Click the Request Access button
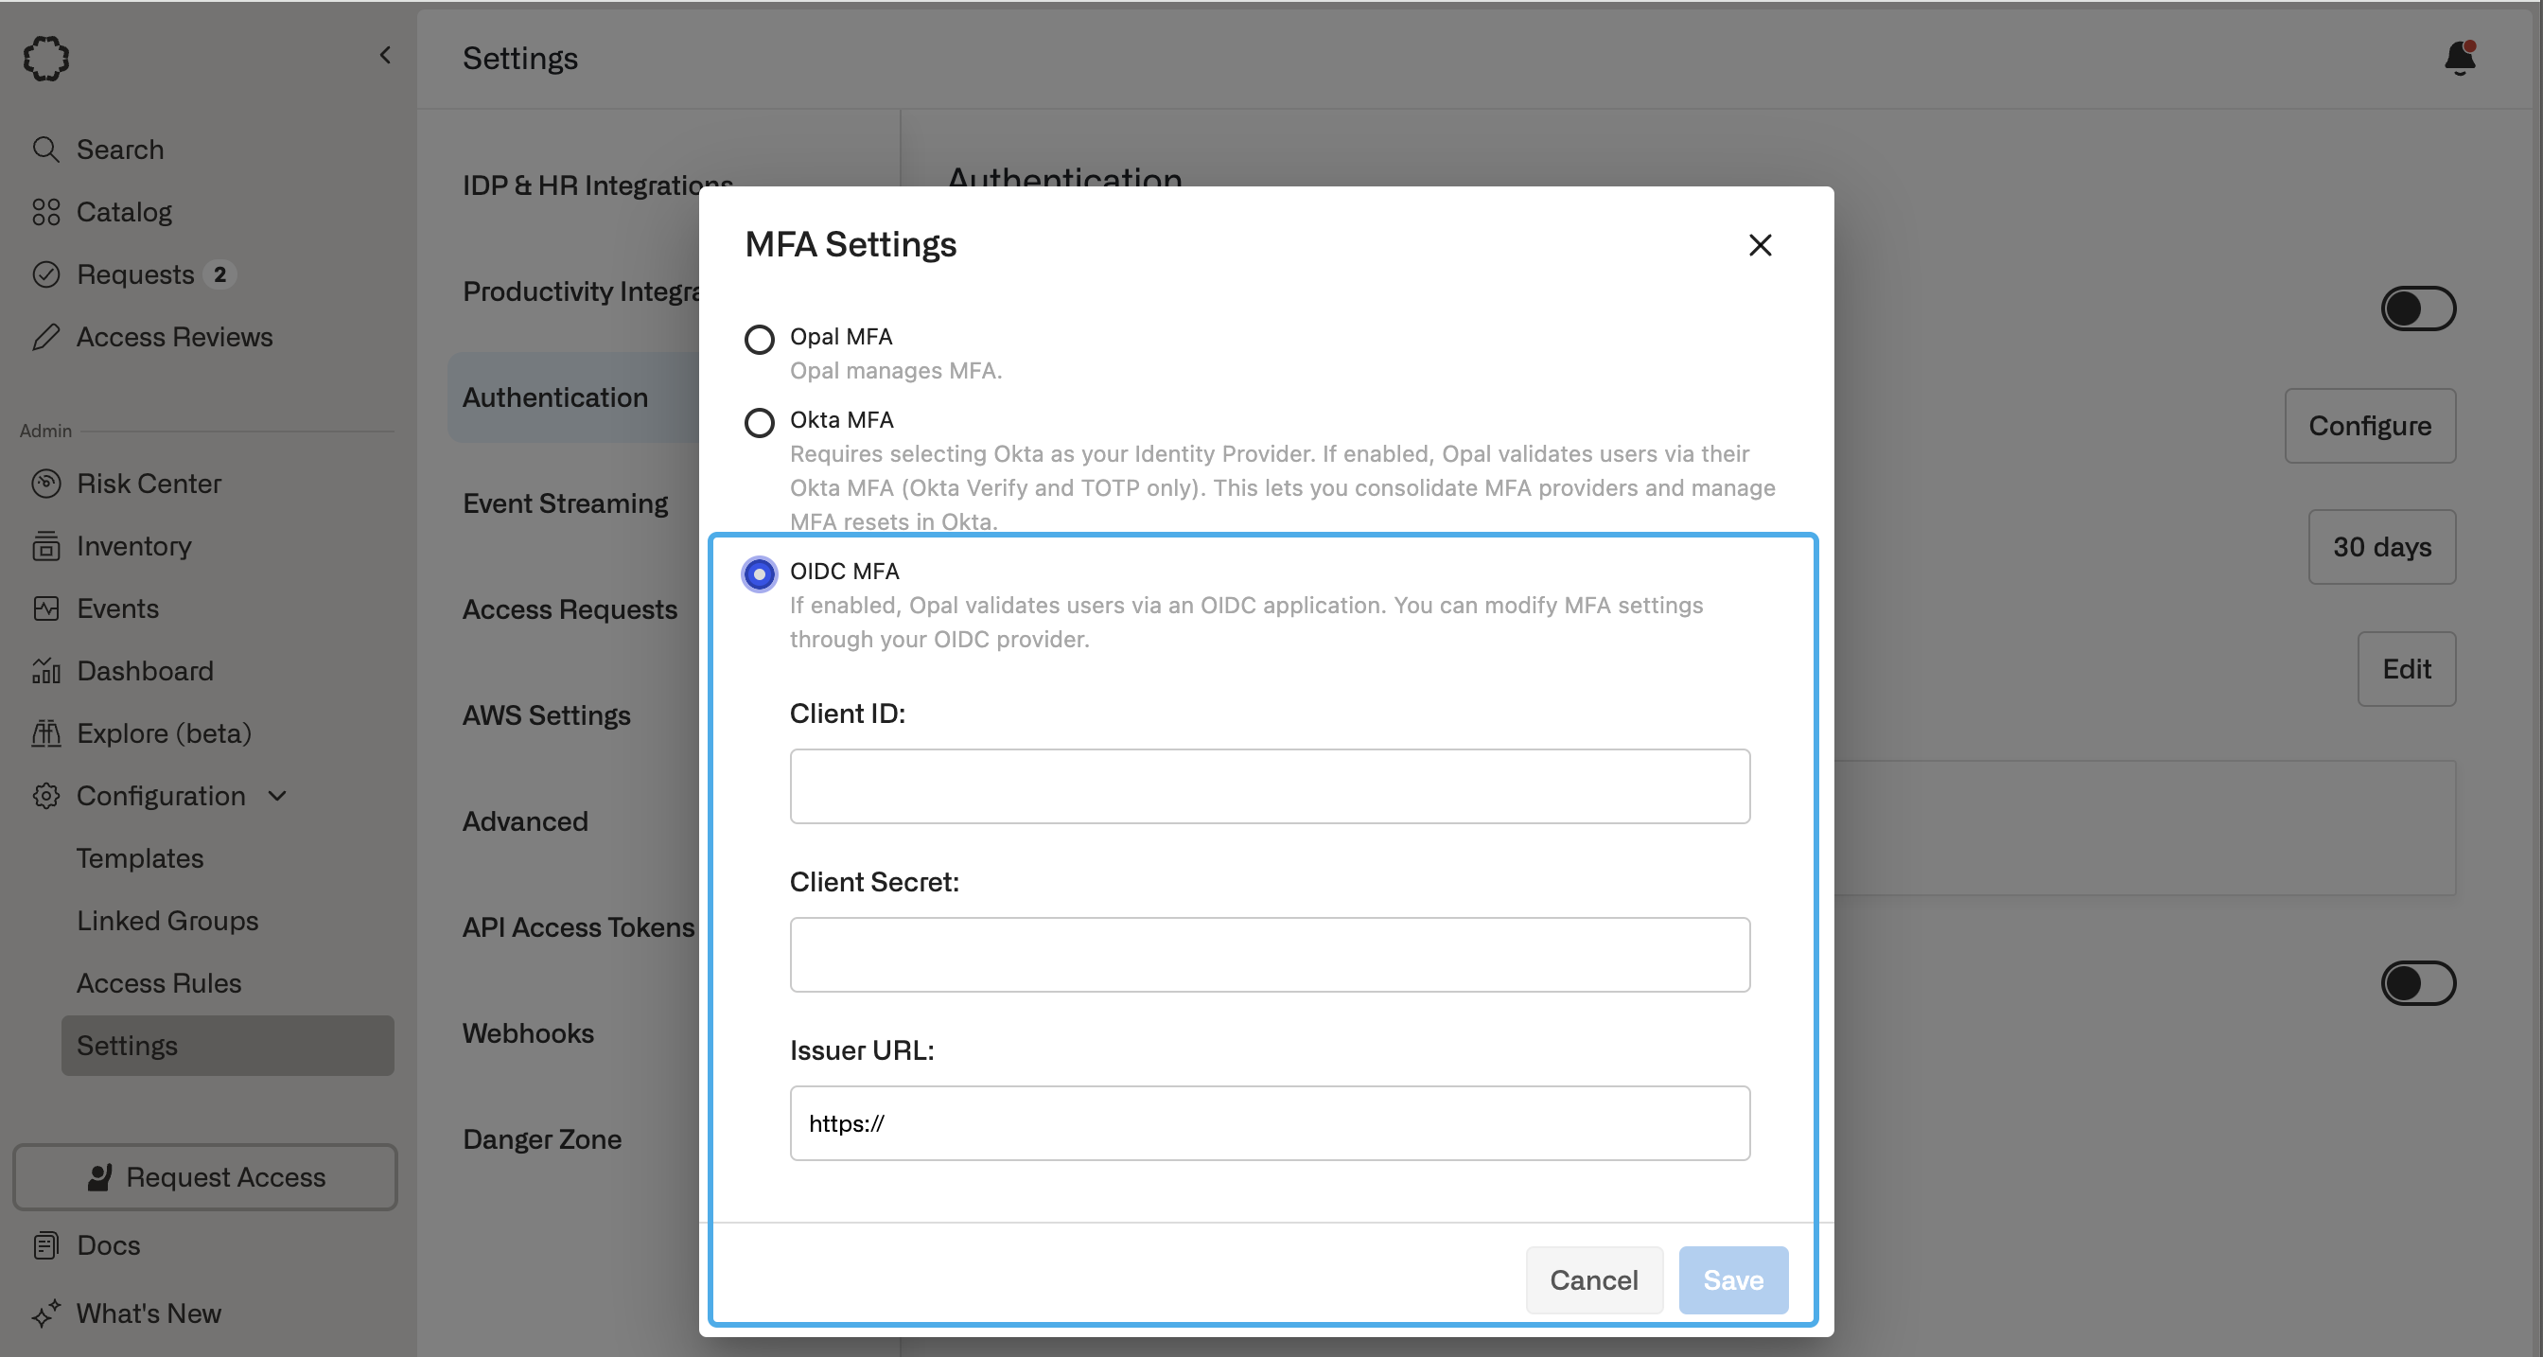 pos(205,1177)
